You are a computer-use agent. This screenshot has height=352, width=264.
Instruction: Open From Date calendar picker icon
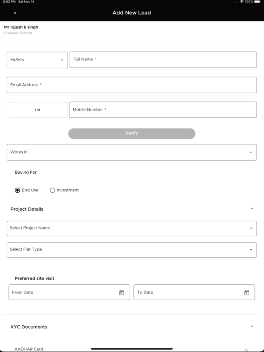(x=122, y=293)
